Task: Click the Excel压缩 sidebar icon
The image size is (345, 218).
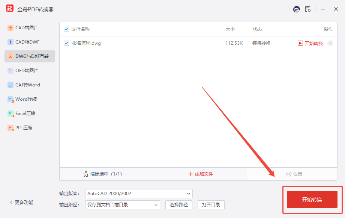Action: (10, 114)
